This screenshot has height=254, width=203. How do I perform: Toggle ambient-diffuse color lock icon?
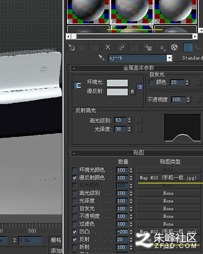coord(140,87)
